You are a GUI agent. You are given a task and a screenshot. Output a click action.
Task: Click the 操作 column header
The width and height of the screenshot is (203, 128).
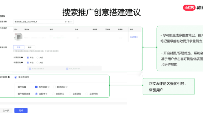131,30
